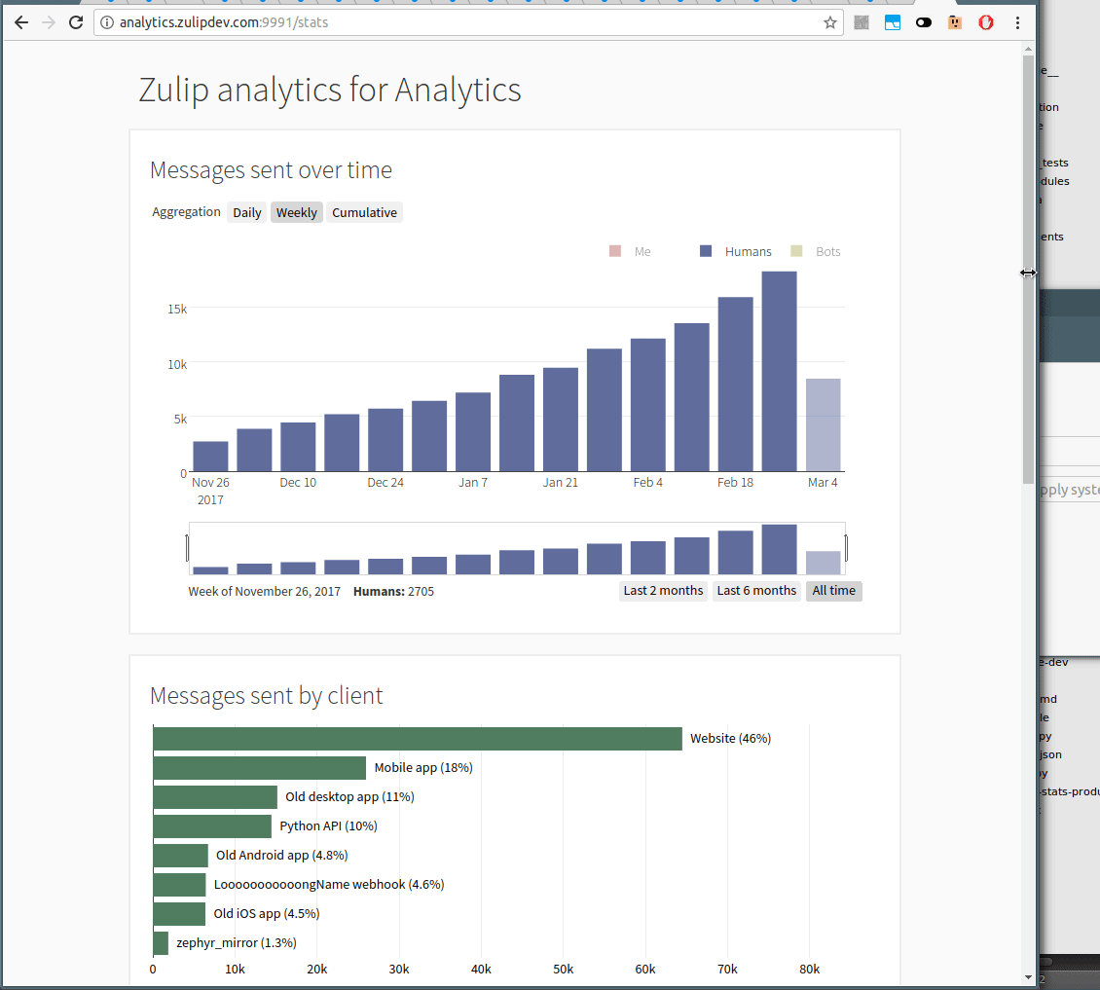Click the left range slider handle
This screenshot has height=990, width=1100.
click(187, 548)
